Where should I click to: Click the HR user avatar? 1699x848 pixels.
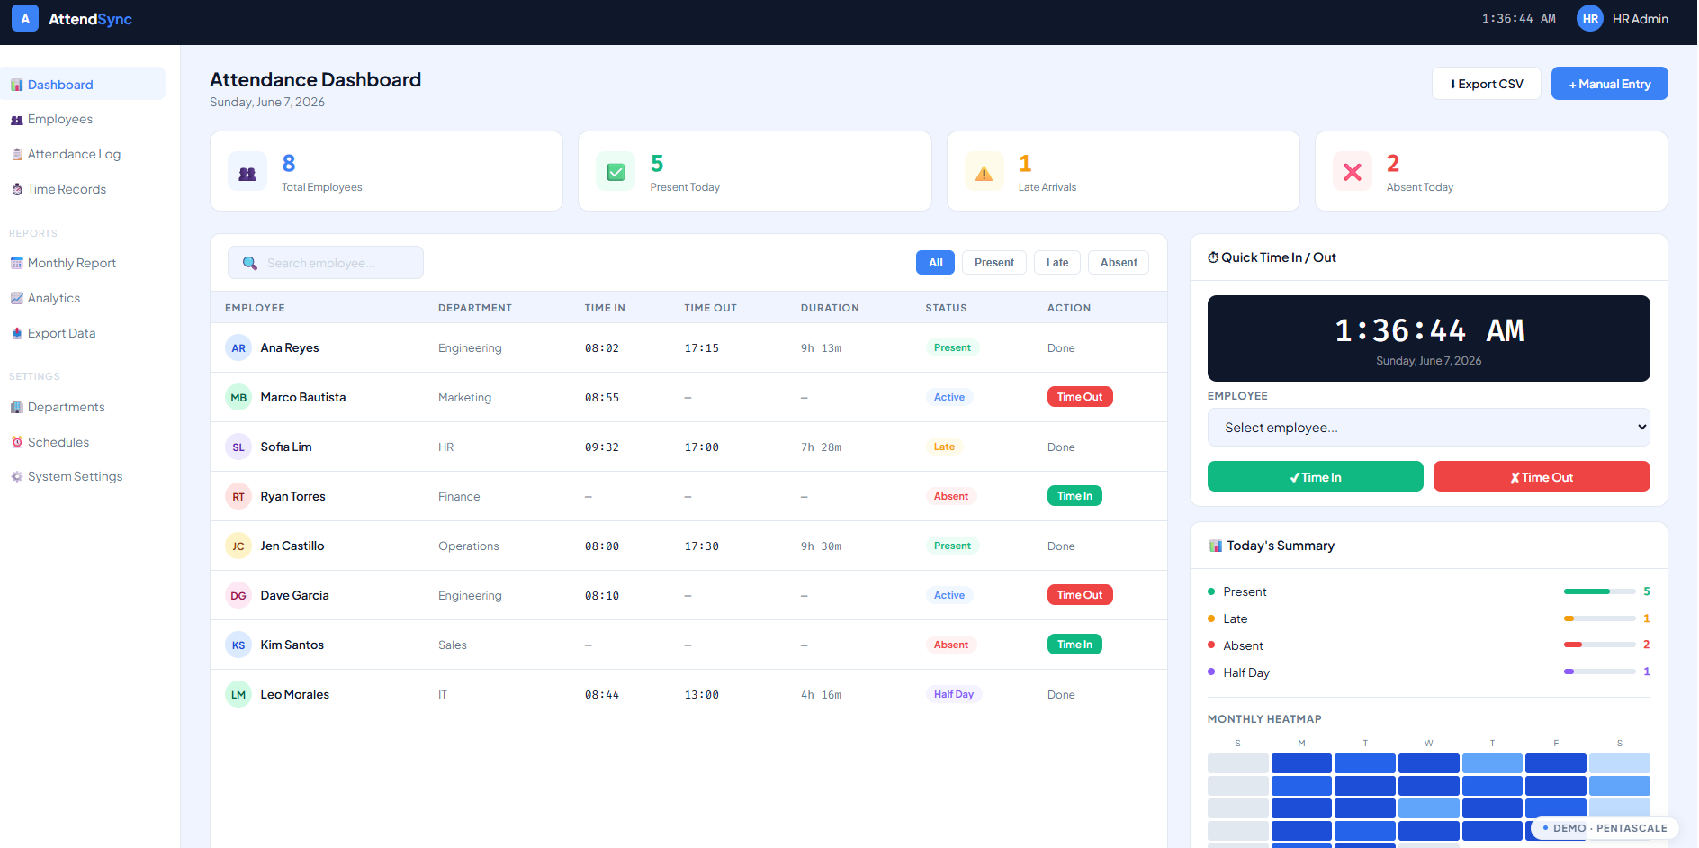coord(1590,18)
